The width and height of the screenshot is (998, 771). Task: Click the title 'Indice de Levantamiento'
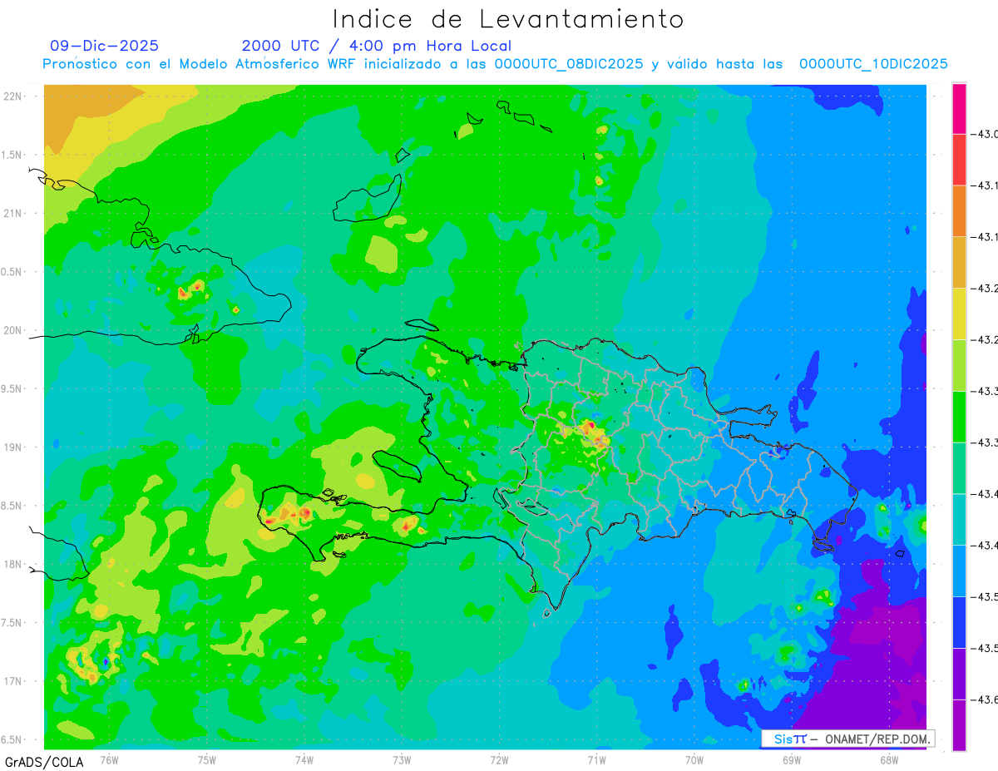508,18
